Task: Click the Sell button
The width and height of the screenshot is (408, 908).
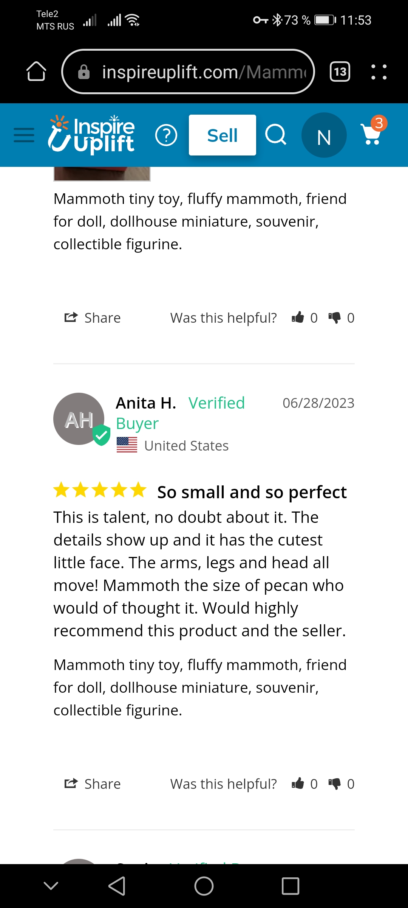Action: 223,135
